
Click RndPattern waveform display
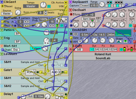[60, 20]
